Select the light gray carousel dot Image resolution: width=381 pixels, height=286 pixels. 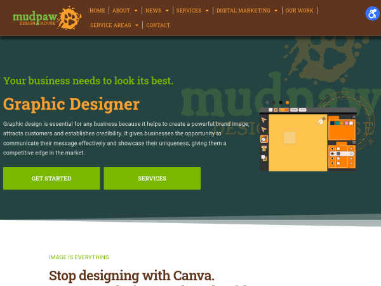click(x=267, y=102)
